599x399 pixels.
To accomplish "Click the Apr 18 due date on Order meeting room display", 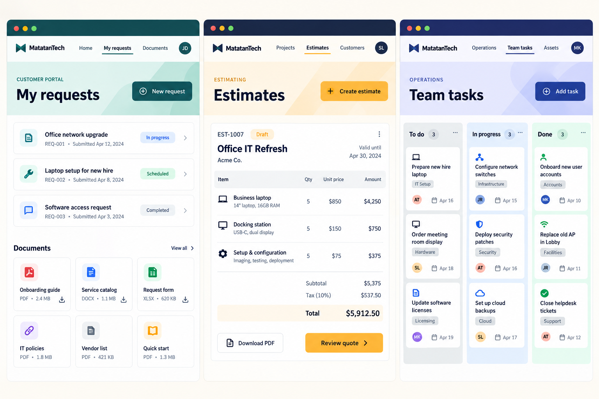I will (443, 268).
